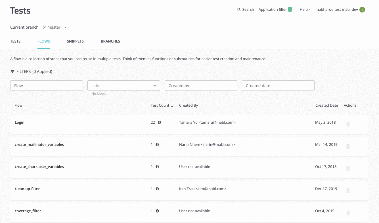Click Tamara Yu <tamara@mabl.com> cell
Screen dimensions: 379x223
pyautogui.click(x=207, y=123)
